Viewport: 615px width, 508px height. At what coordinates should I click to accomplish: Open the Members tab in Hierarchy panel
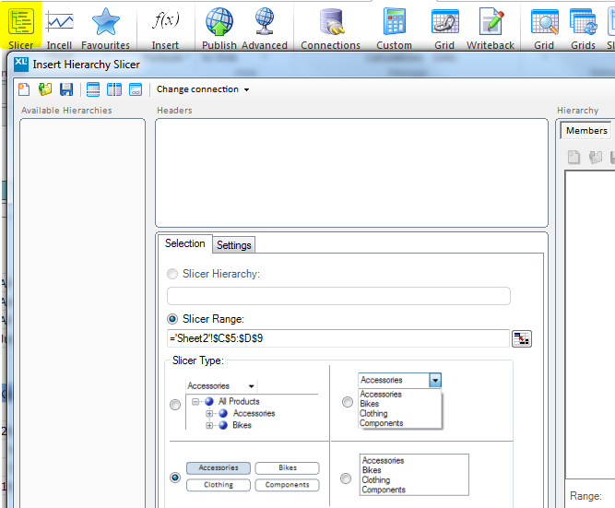coord(585,131)
